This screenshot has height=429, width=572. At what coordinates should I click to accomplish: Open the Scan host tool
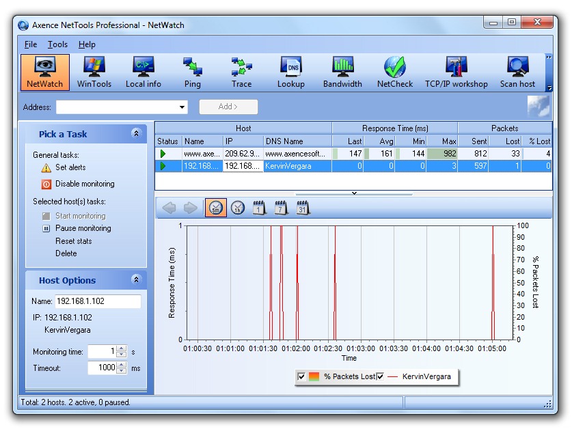(517, 72)
